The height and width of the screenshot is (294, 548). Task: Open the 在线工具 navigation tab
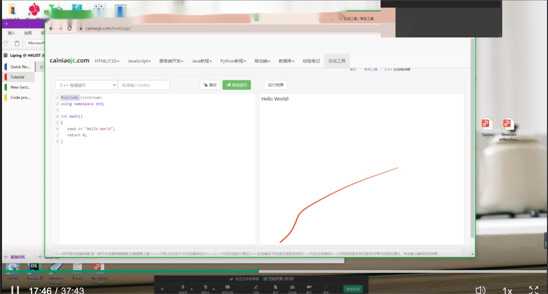(337, 61)
